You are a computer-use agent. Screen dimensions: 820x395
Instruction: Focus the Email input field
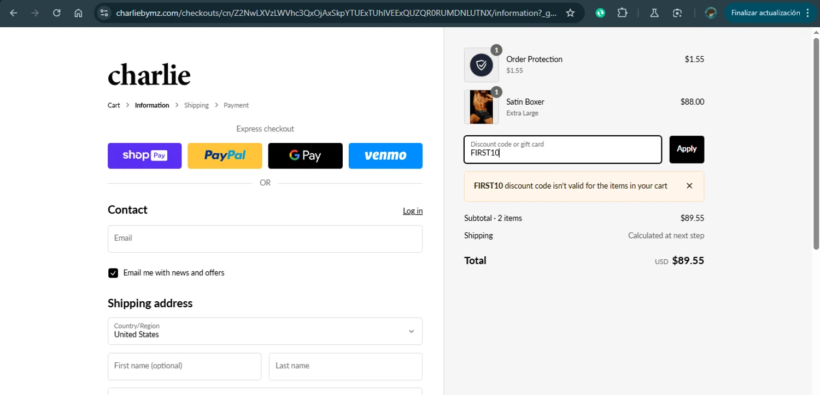tap(265, 238)
